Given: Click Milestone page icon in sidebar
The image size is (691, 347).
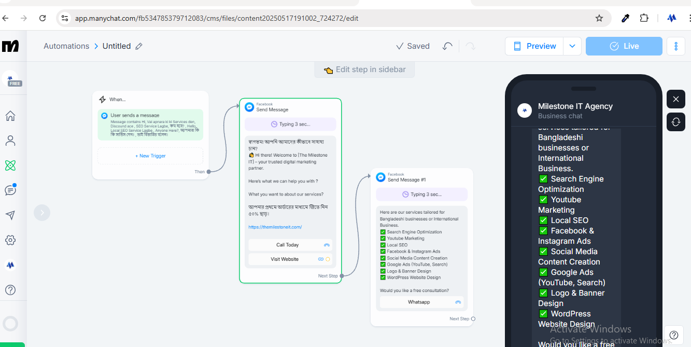Looking at the screenshot, I should point(10,265).
